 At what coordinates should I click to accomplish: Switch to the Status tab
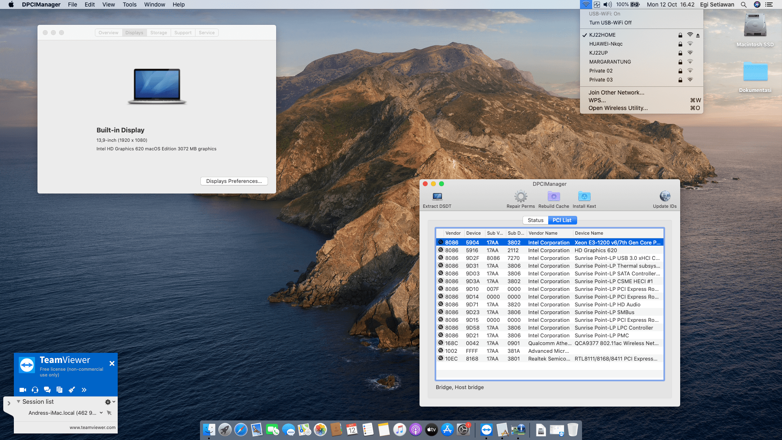[x=535, y=220]
